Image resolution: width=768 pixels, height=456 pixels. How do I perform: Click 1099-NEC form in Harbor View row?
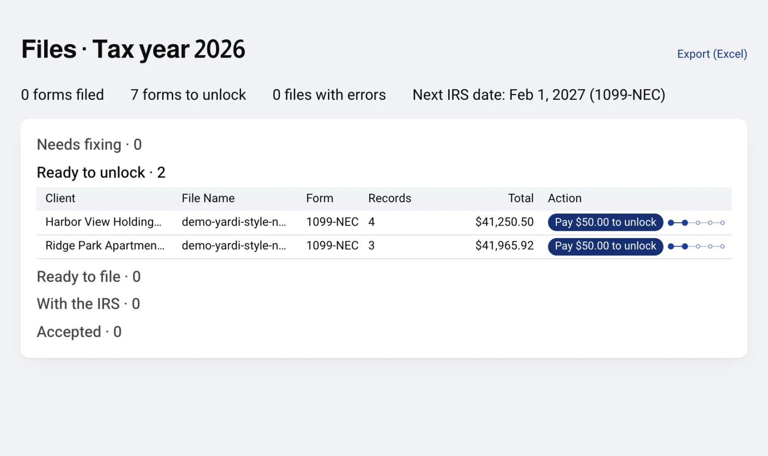(332, 222)
